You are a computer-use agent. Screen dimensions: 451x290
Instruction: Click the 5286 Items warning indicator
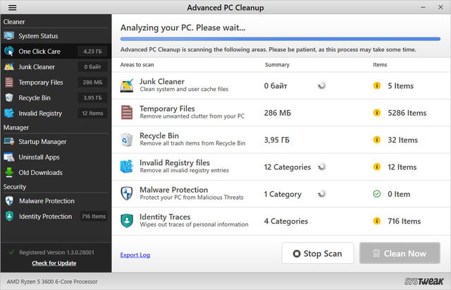click(377, 113)
